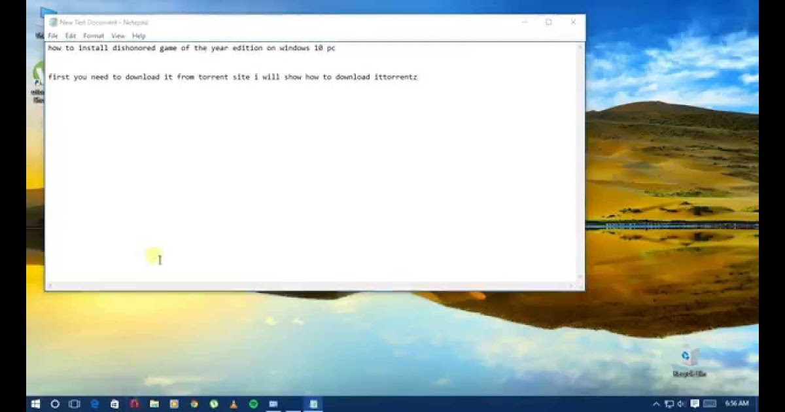Click the Notepad icon in the title bar
The image size is (785, 412).
tap(53, 22)
